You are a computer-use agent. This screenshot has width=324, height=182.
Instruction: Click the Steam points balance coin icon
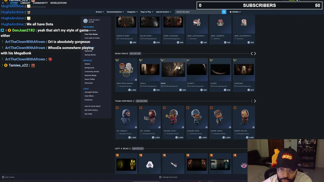click(x=85, y=21)
